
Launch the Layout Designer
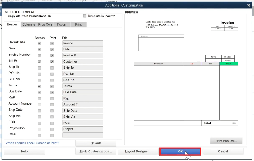tap(138, 152)
